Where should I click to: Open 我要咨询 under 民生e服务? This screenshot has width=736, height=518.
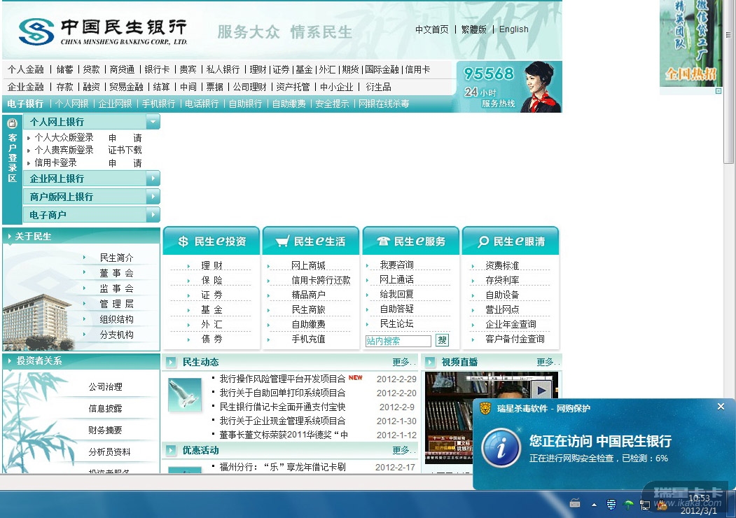396,265
